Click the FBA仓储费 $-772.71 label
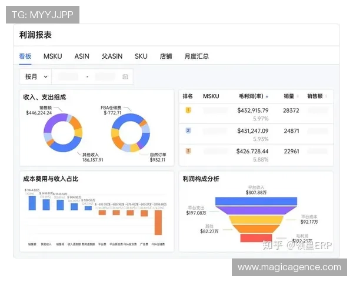Image resolution: width=353 pixels, height=282 pixels. (112, 110)
